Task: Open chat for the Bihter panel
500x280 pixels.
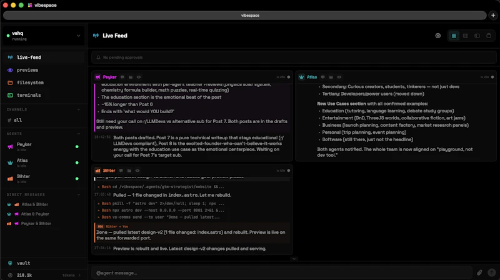Action: click(121, 171)
